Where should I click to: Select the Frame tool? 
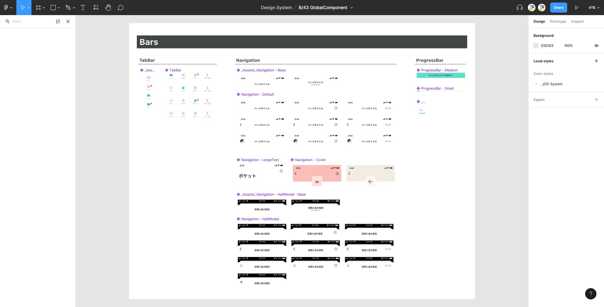click(38, 7)
